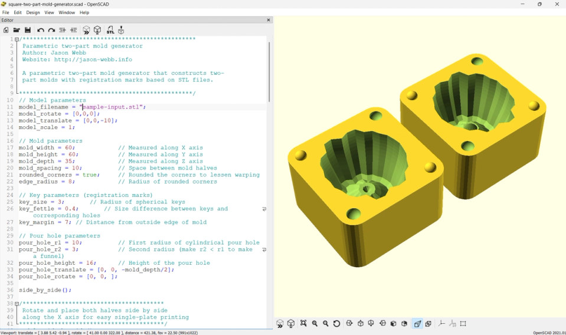Click the Render icon in the editor toolbar
Screen dimensions: 566x335
[x=97, y=30]
